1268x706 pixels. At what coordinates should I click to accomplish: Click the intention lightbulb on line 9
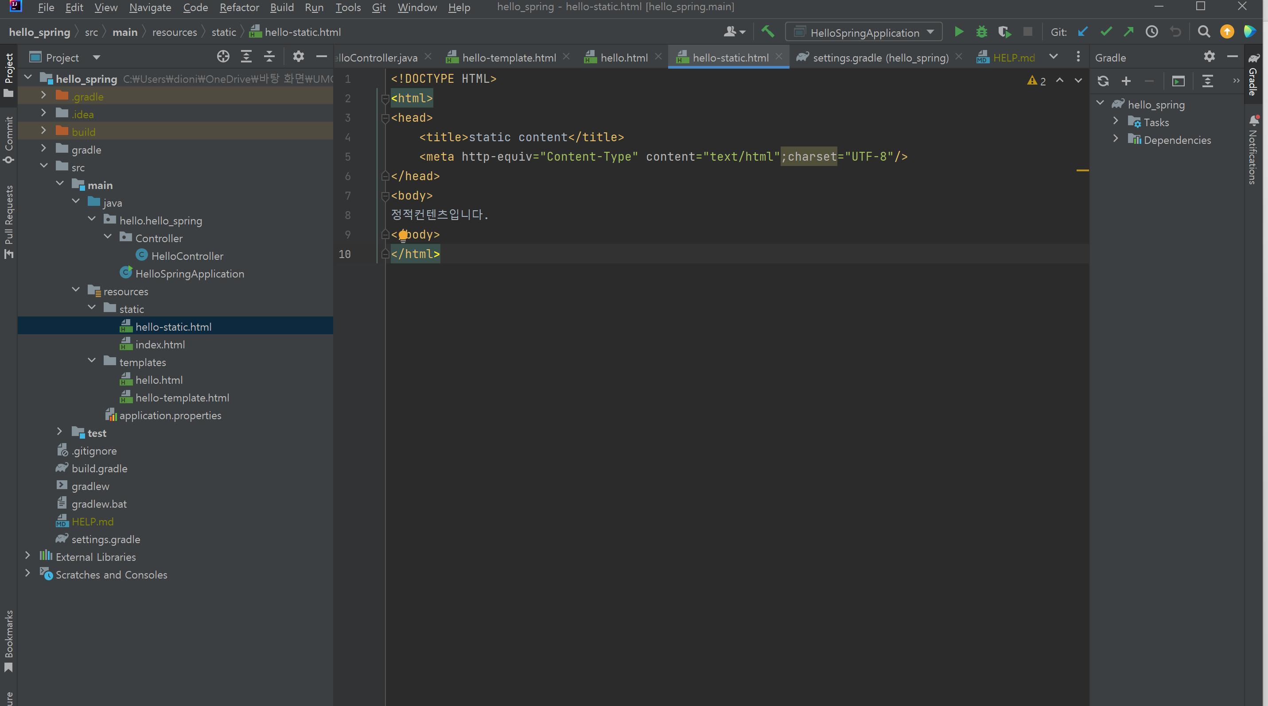[403, 235]
